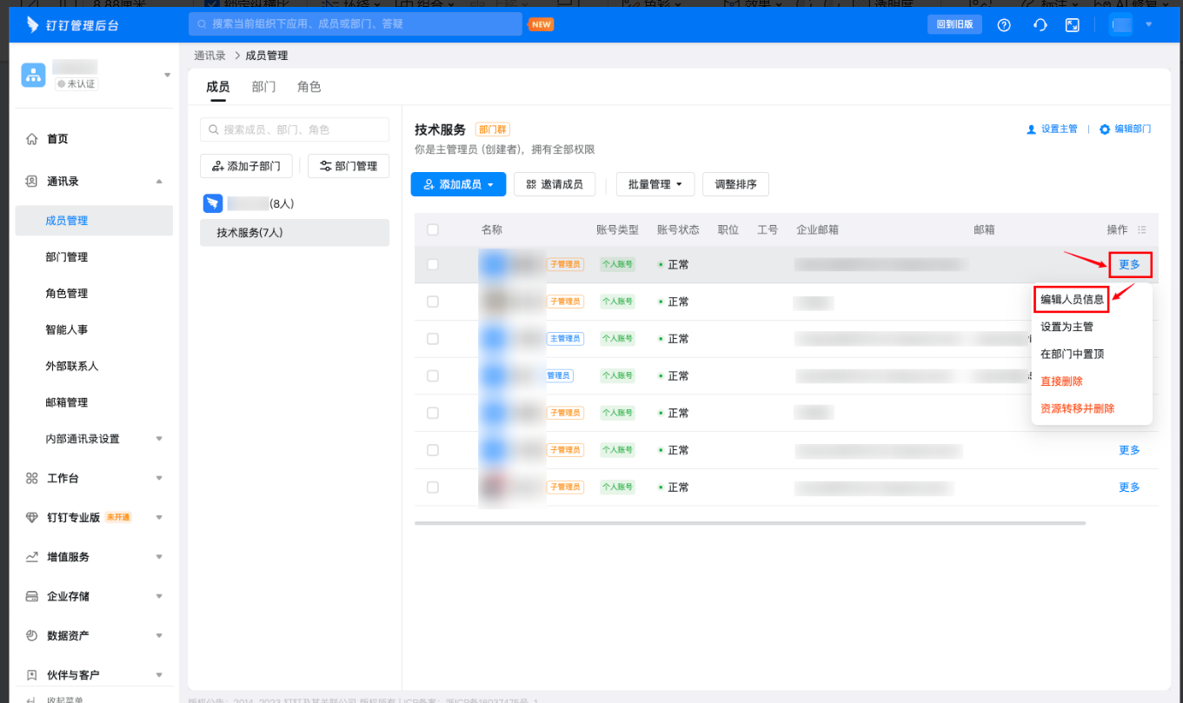Click the chart icon beside 增值服务
Screen dimensions: 1183x703
pyautogui.click(x=32, y=557)
